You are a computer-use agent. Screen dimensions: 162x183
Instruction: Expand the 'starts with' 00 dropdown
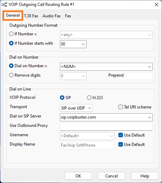click(83, 44)
